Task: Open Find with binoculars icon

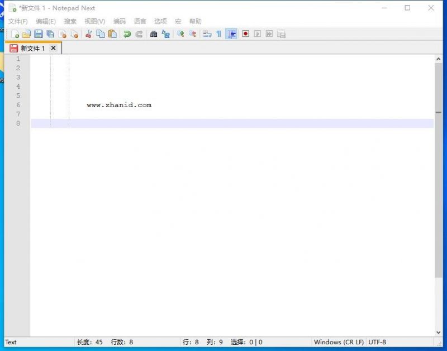Action: (x=154, y=34)
